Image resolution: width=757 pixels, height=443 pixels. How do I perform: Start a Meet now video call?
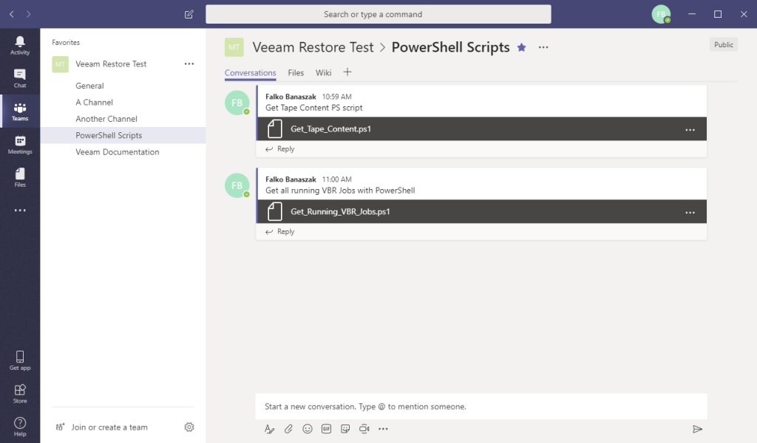[x=364, y=428]
